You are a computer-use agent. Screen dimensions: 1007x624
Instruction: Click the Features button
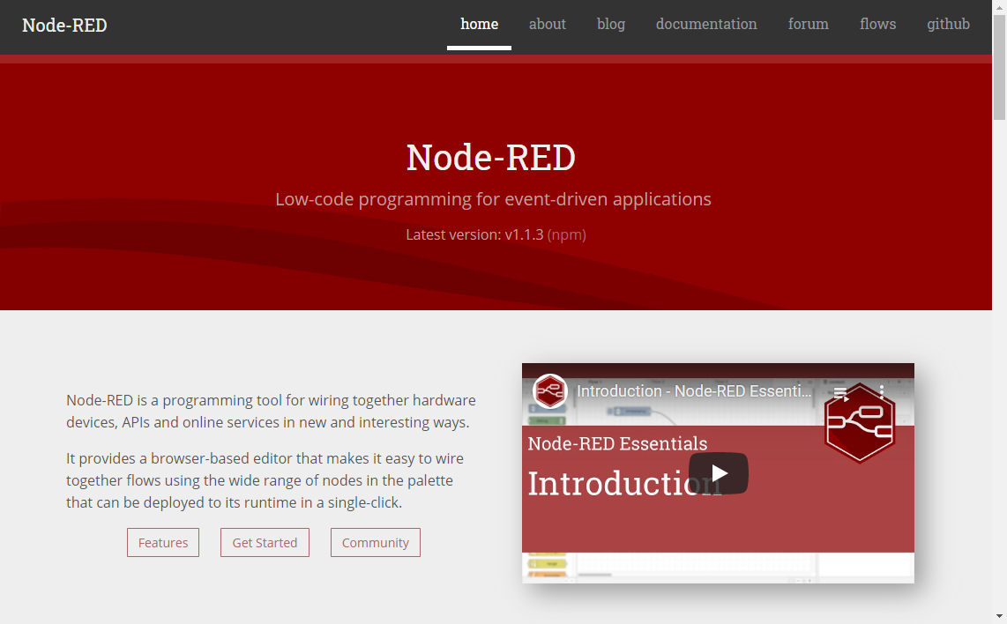pyautogui.click(x=163, y=542)
